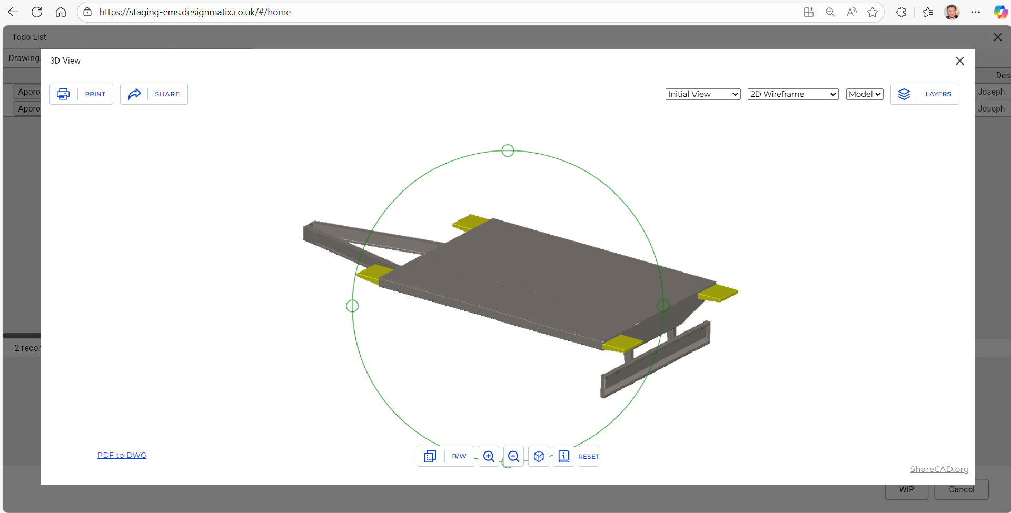Expand the Model layout dropdown
The height and width of the screenshot is (513, 1011).
click(x=865, y=94)
